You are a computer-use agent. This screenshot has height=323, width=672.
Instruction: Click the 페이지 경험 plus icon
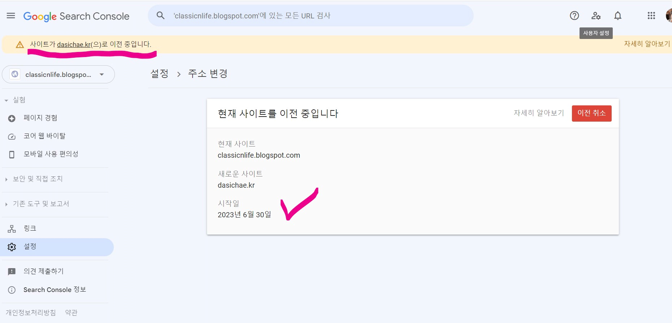[x=12, y=118]
